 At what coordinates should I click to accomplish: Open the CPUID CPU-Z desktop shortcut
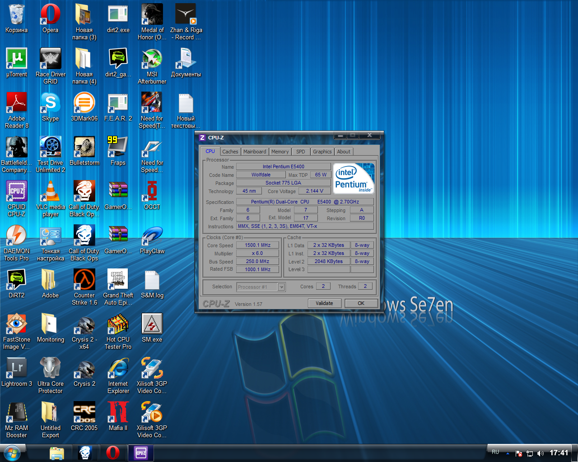(x=17, y=199)
